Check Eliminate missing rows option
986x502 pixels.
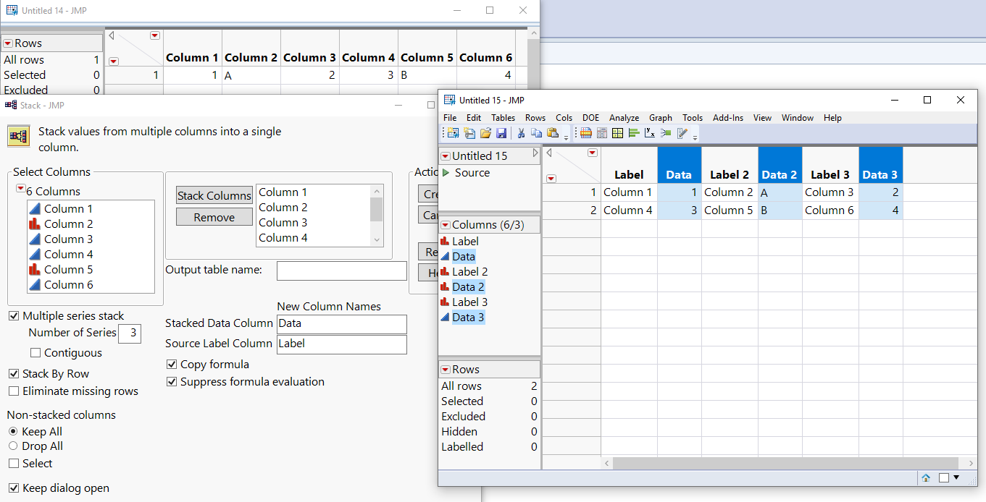(x=14, y=391)
